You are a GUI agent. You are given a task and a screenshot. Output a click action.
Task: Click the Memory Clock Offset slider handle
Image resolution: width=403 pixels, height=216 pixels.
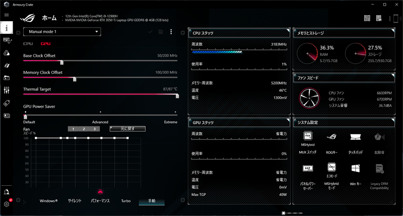point(75,79)
